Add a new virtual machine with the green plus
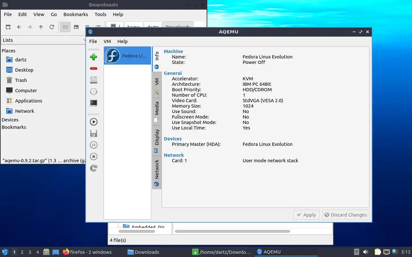The height and width of the screenshot is (257, 412). click(x=94, y=57)
